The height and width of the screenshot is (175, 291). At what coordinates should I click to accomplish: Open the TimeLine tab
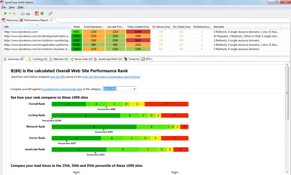131,59
